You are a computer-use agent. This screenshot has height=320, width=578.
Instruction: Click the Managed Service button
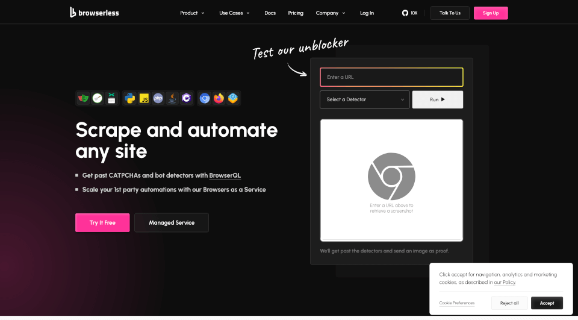pyautogui.click(x=172, y=222)
